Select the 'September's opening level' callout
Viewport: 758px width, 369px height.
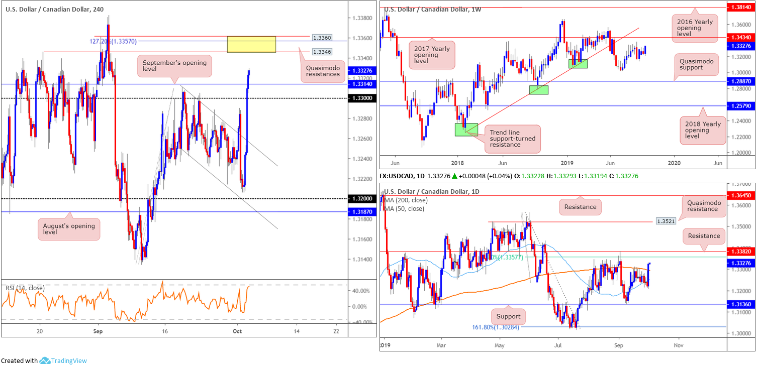point(174,66)
